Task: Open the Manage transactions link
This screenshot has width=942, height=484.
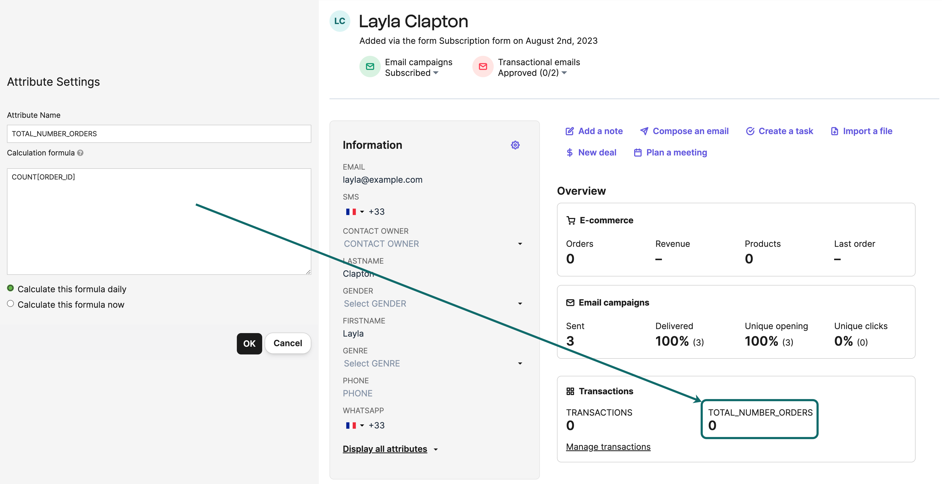Action: [608, 447]
